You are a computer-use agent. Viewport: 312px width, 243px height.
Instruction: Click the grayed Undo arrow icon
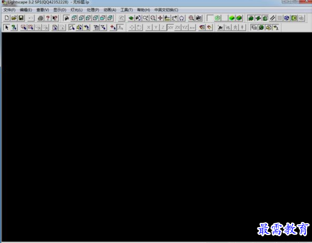point(31,18)
